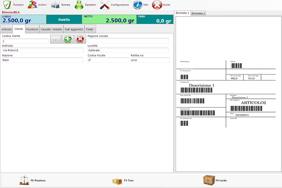Click the Archivi colored blocks icon
Image resolution: width=282 pixels, height=188 pixels.
pyautogui.click(x=32, y=5)
